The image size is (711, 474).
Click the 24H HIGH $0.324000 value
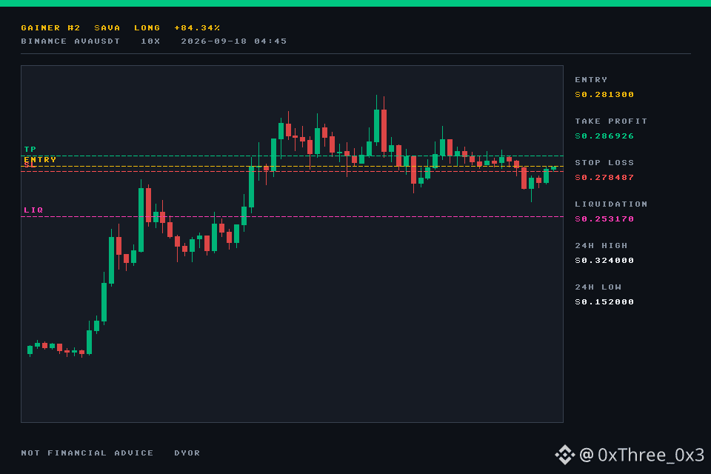pyautogui.click(x=604, y=261)
